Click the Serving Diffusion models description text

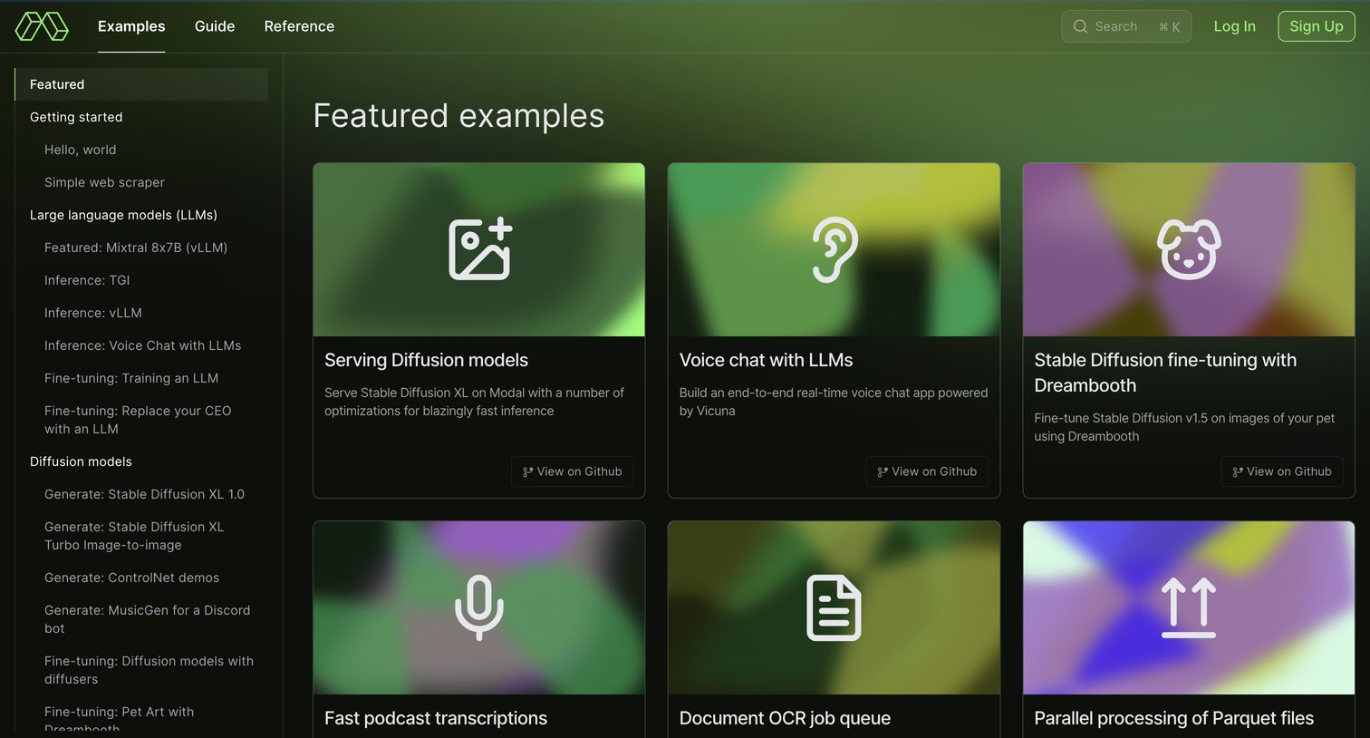[474, 402]
